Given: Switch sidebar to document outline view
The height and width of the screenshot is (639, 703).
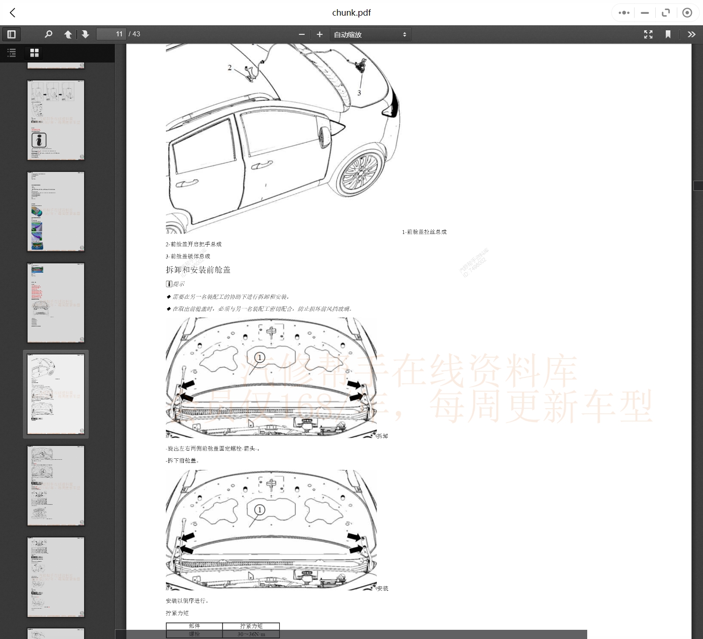Looking at the screenshot, I should pos(11,53).
